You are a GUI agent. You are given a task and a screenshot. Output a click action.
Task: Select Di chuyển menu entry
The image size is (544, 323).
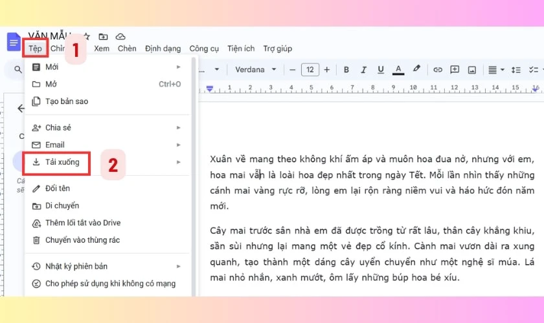click(108, 205)
